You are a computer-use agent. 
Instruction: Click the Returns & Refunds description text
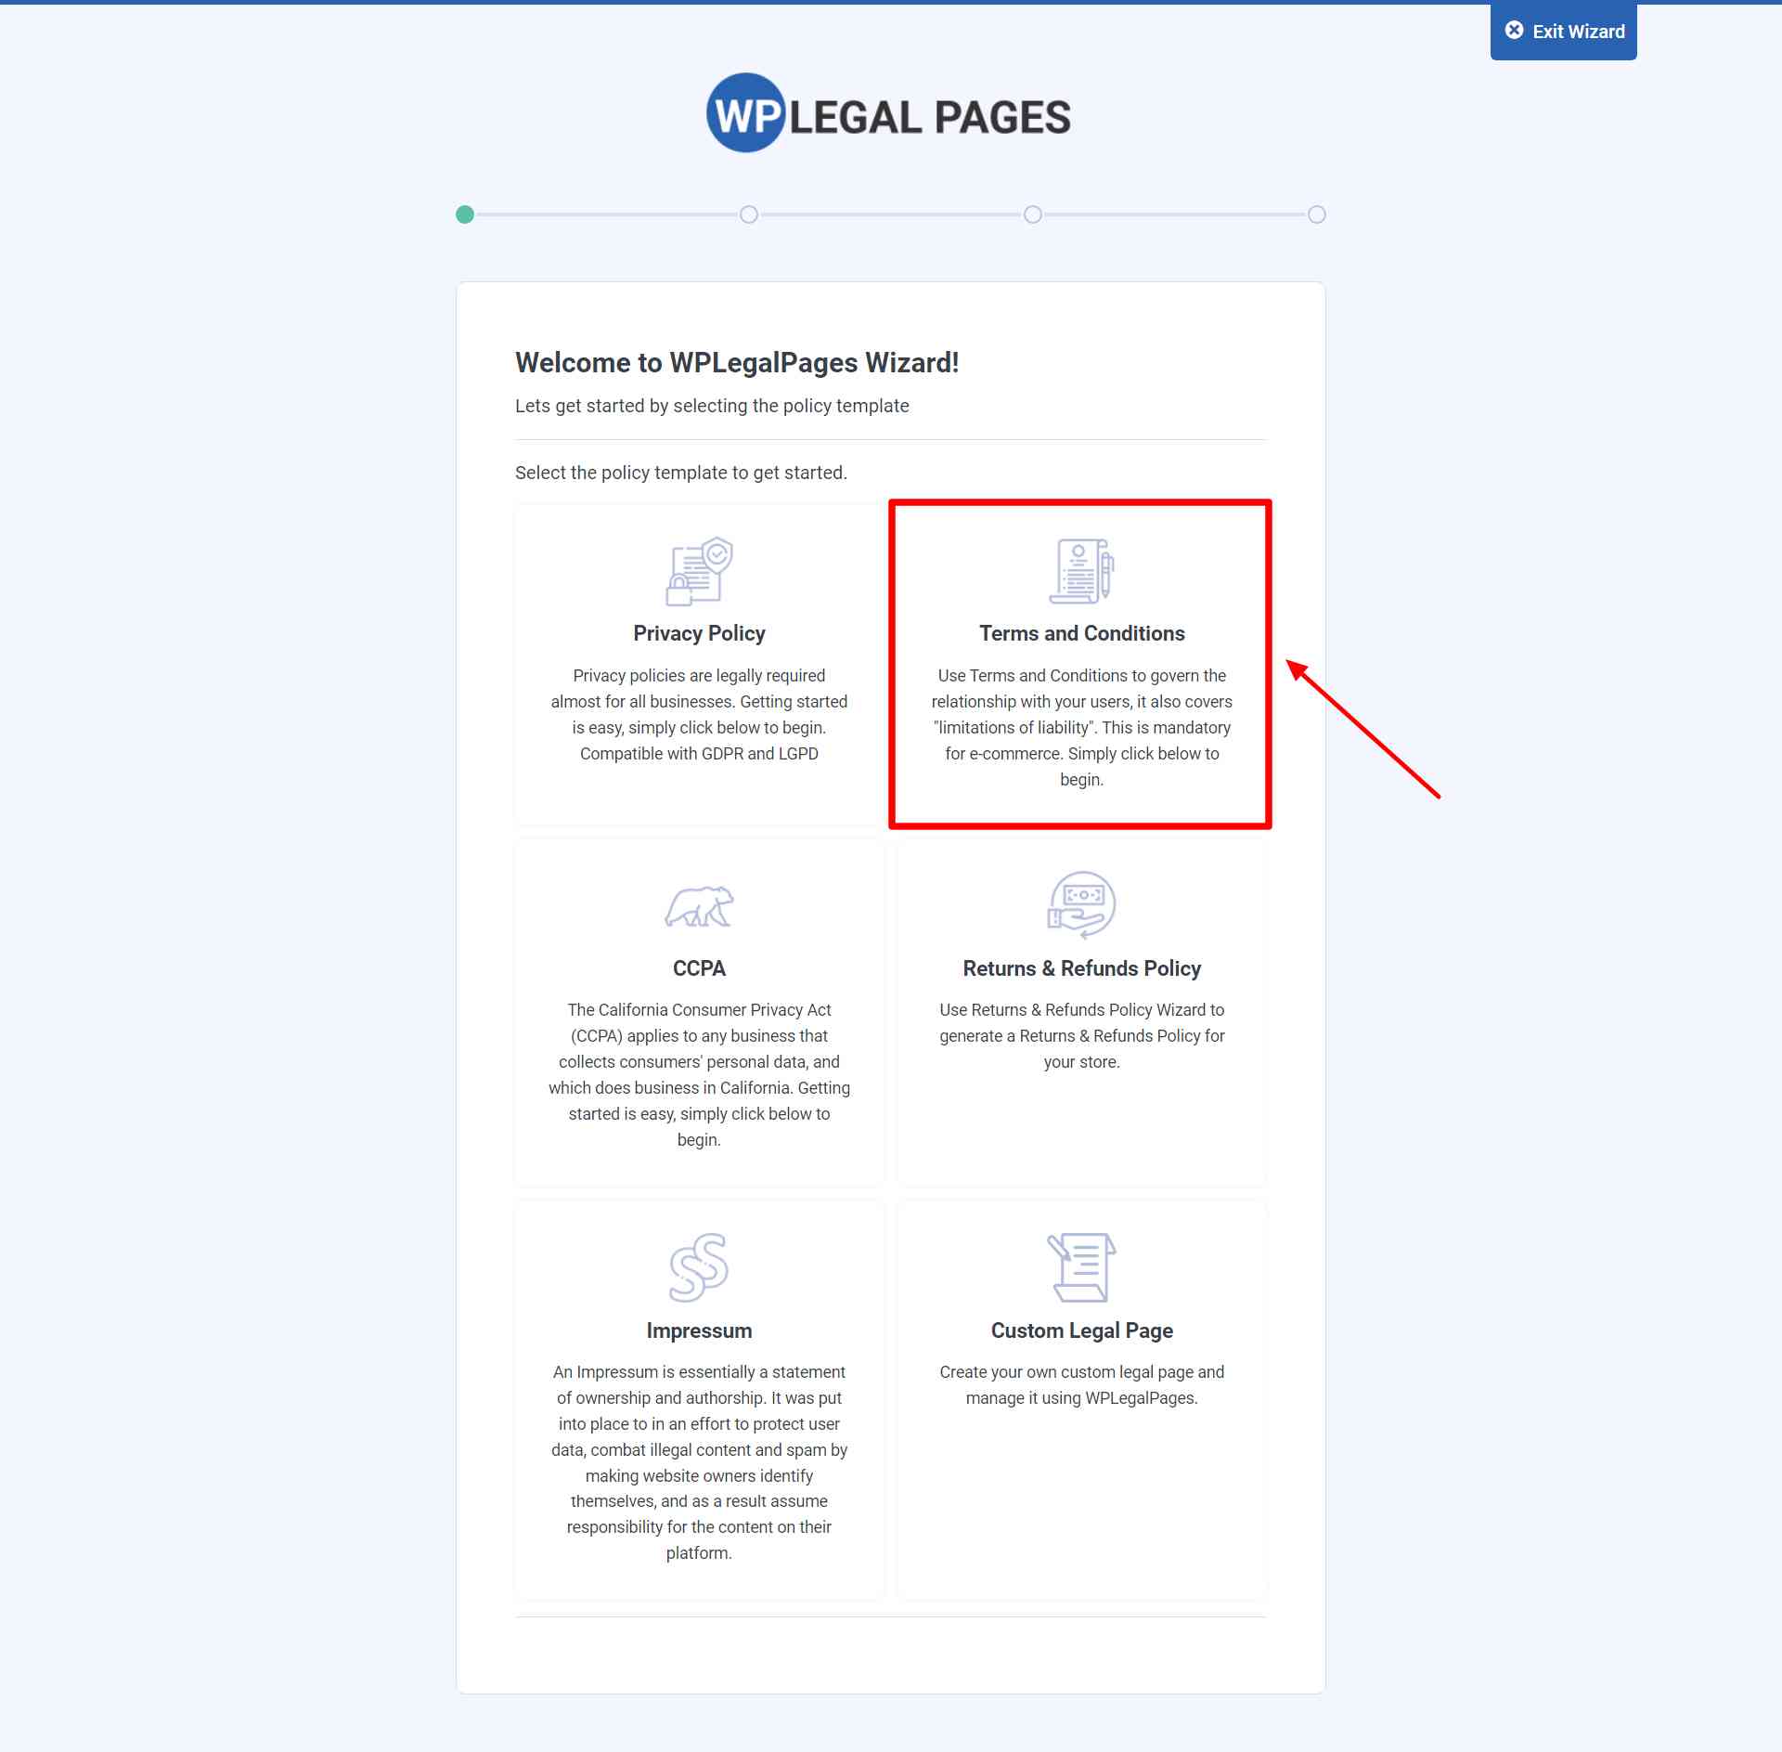[1082, 1035]
